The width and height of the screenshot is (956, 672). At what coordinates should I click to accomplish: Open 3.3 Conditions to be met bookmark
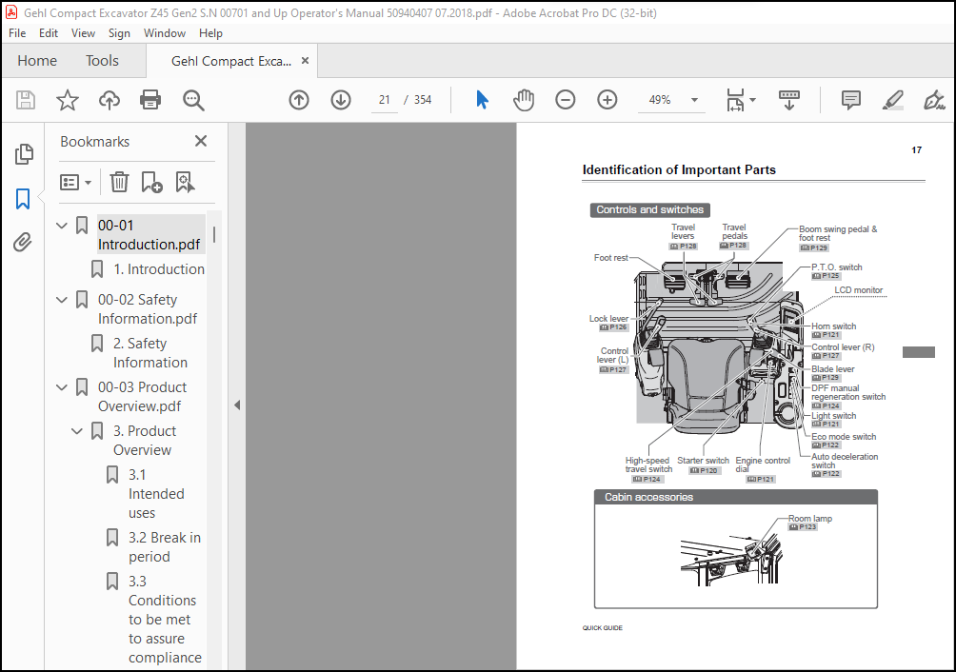[x=165, y=620]
